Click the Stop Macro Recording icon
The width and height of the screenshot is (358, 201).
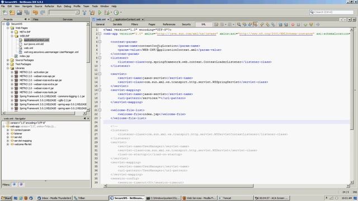click(x=298, y=25)
